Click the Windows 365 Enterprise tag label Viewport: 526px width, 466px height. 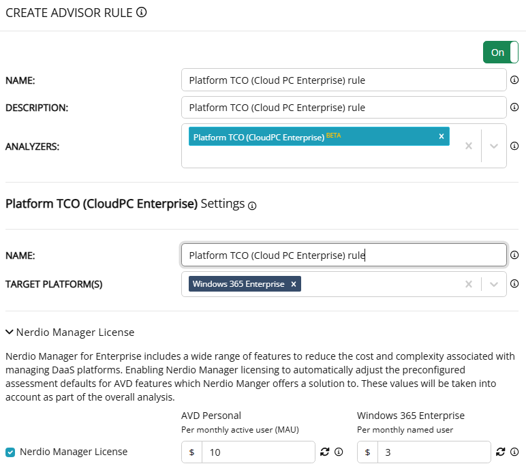tap(238, 284)
